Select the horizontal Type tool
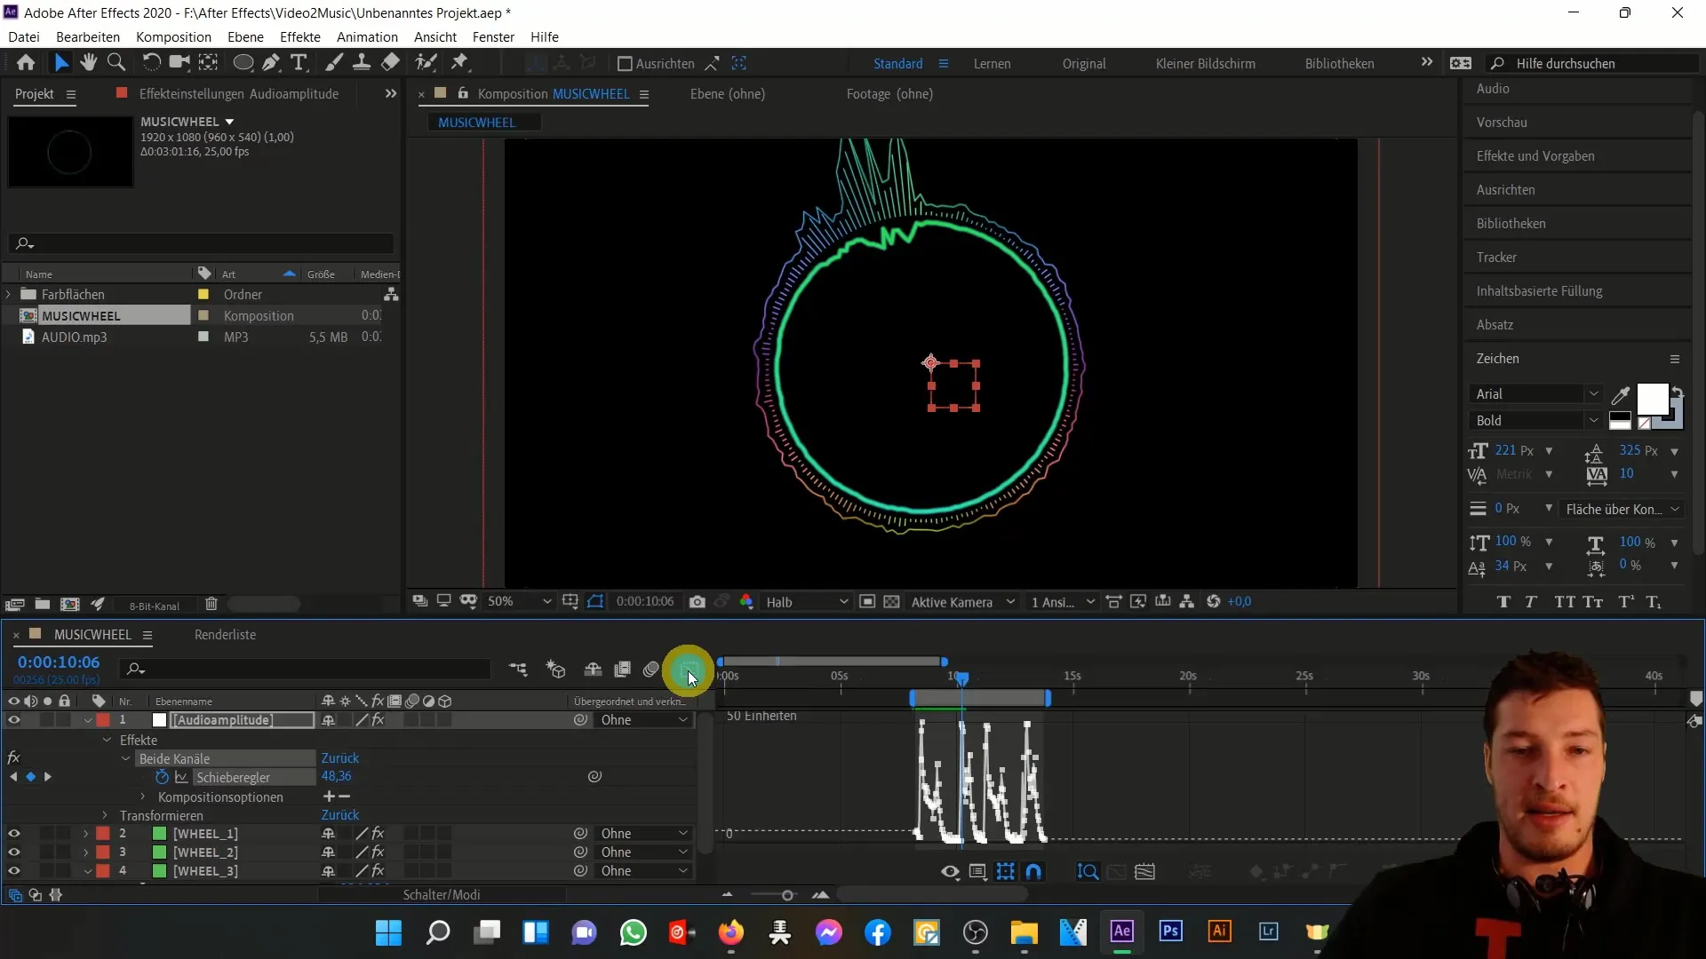Screen dimensions: 1706x959 [x=299, y=62]
